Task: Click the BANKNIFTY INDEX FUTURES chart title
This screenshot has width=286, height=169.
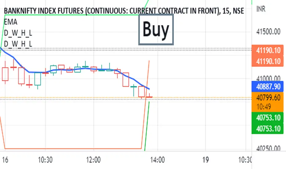Action: point(124,11)
